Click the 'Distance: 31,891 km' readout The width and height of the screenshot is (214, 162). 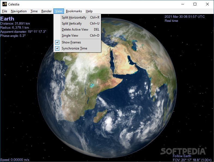point(15,23)
